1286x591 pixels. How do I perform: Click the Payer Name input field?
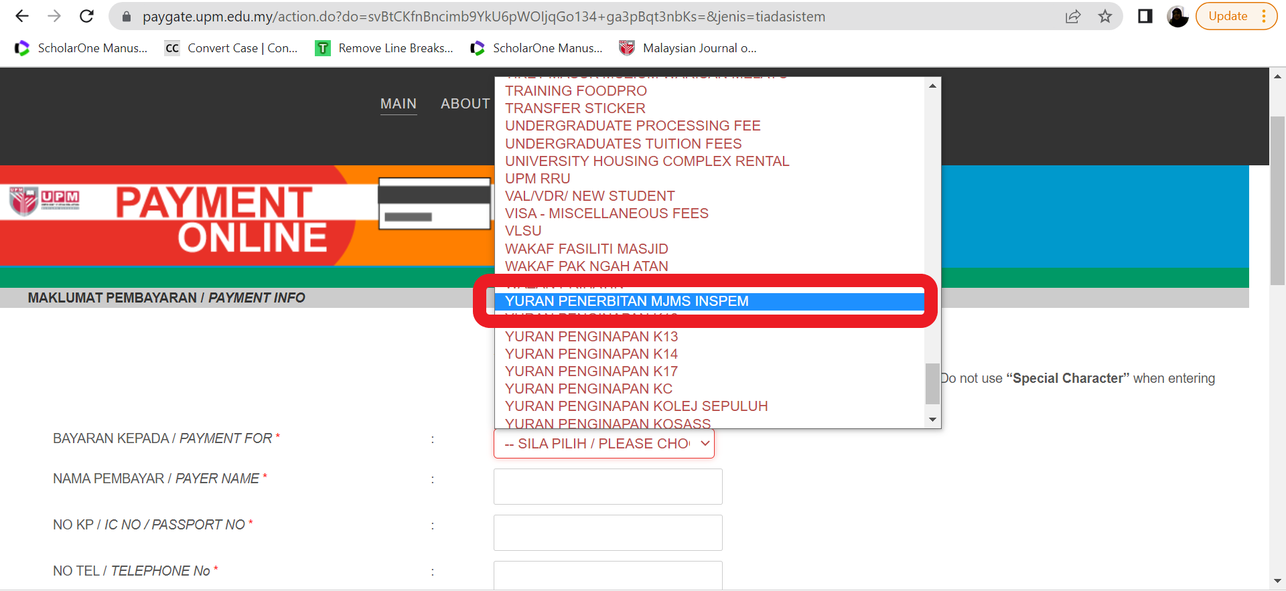coord(608,487)
